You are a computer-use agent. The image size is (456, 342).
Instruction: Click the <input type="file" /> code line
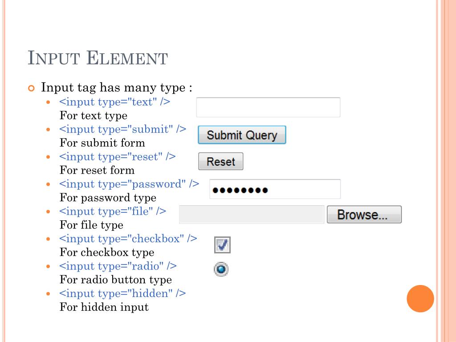click(x=113, y=212)
